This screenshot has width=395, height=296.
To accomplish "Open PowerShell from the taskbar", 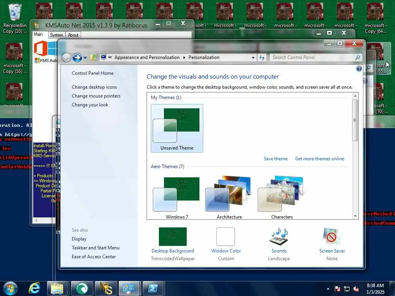I will (153, 288).
